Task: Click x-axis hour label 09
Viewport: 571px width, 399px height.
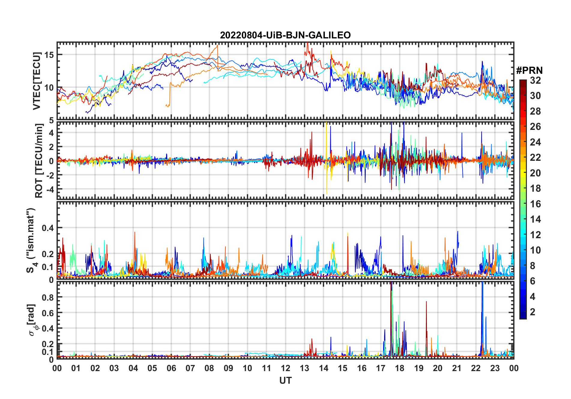Action: coord(228,368)
